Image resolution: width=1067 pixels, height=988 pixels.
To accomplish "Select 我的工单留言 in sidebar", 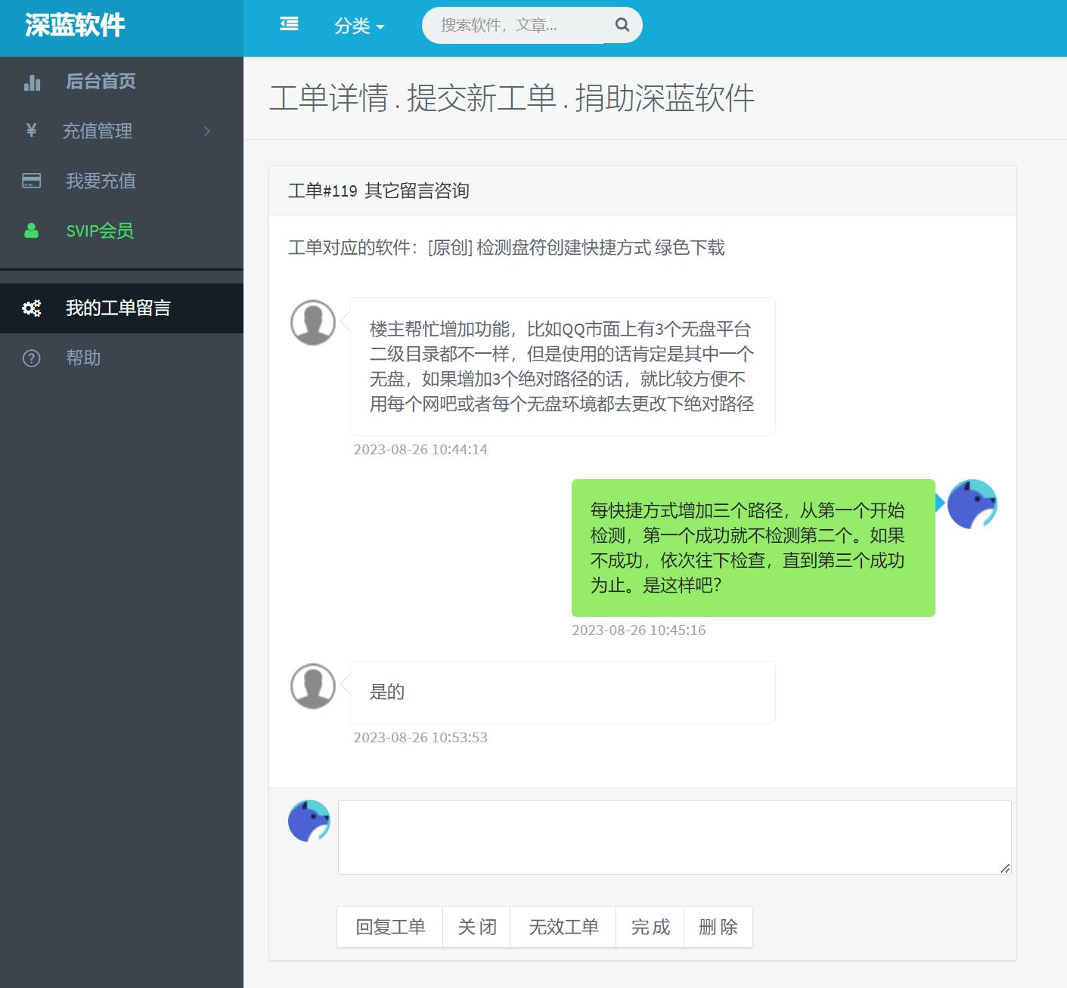I will click(x=122, y=308).
